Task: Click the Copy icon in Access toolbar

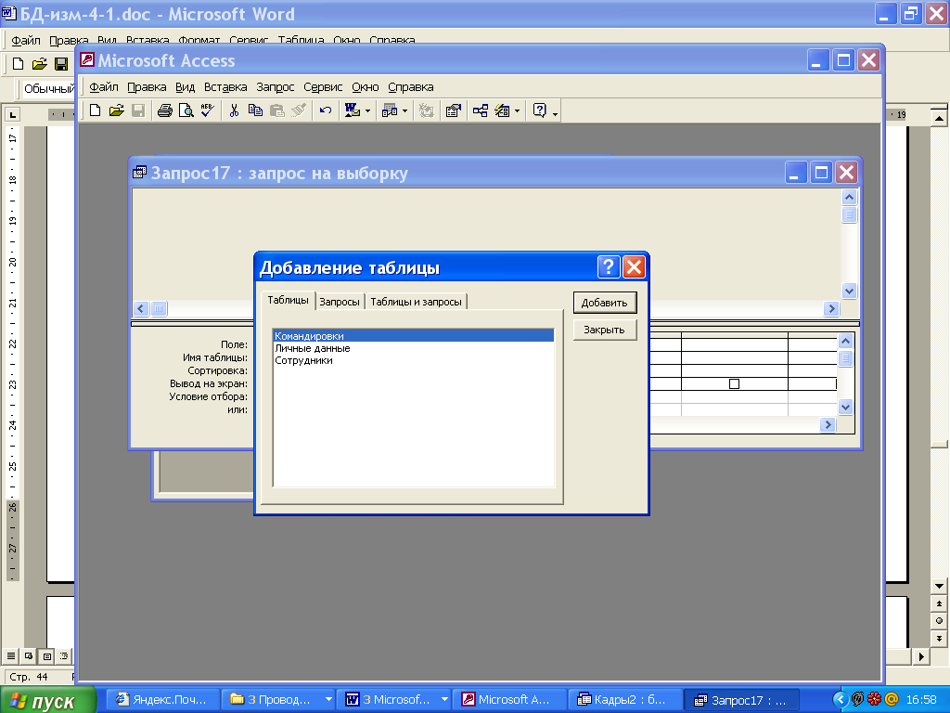Action: tap(256, 110)
